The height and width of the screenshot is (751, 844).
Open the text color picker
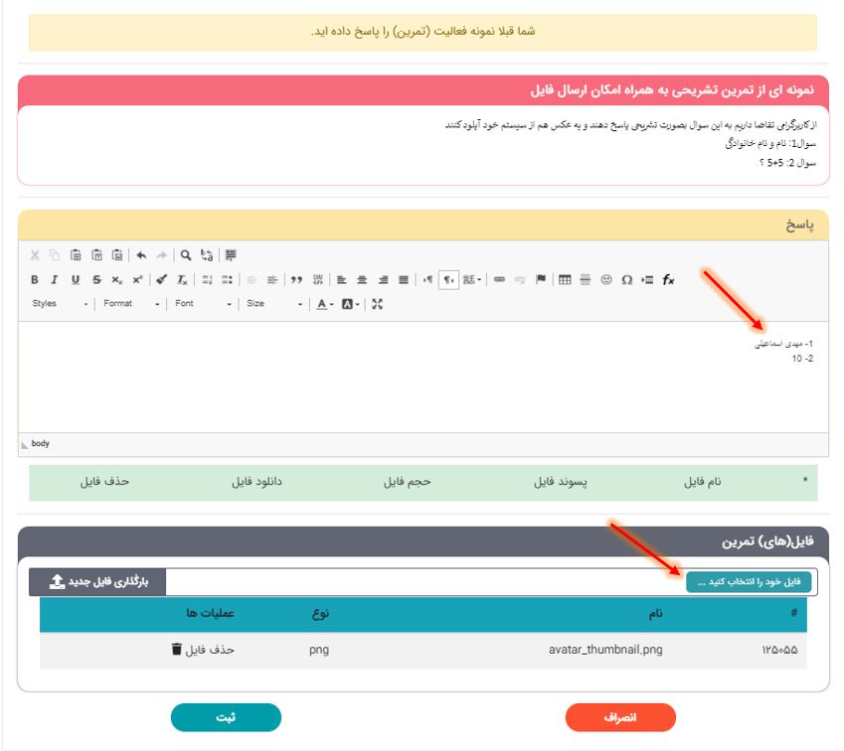[324, 304]
